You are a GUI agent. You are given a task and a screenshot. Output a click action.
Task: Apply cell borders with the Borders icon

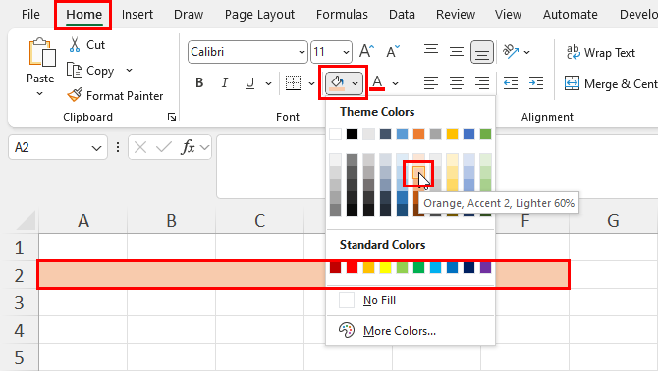293,83
